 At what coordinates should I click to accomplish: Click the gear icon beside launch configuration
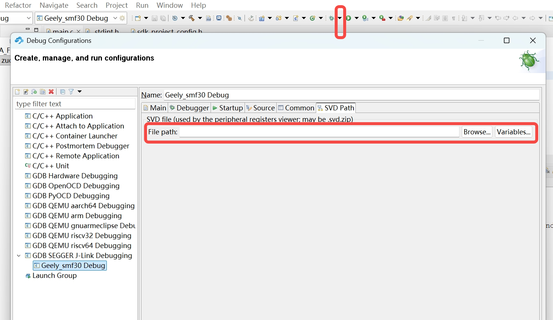click(x=122, y=18)
